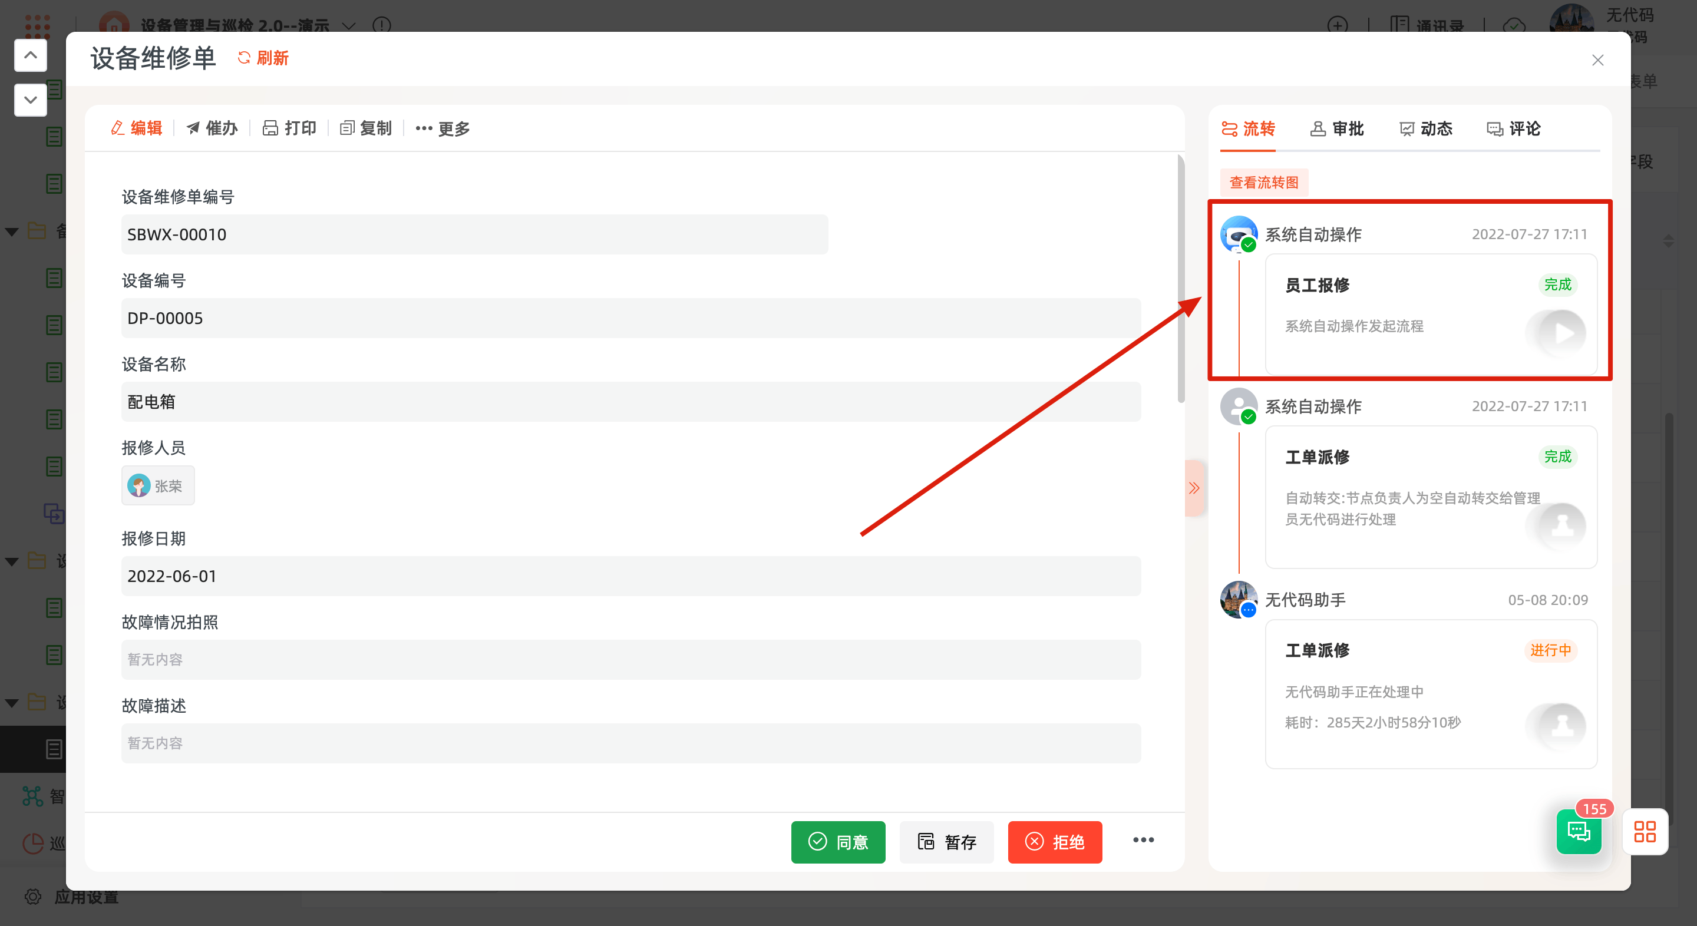Click the 复制 copy icon

(x=347, y=128)
